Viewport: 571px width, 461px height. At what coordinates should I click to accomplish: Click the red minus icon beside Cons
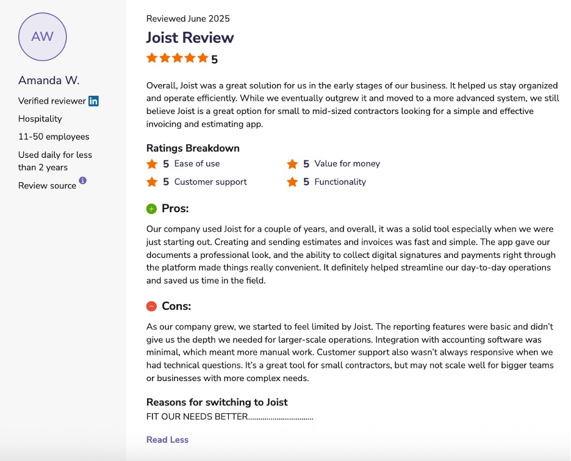click(151, 306)
